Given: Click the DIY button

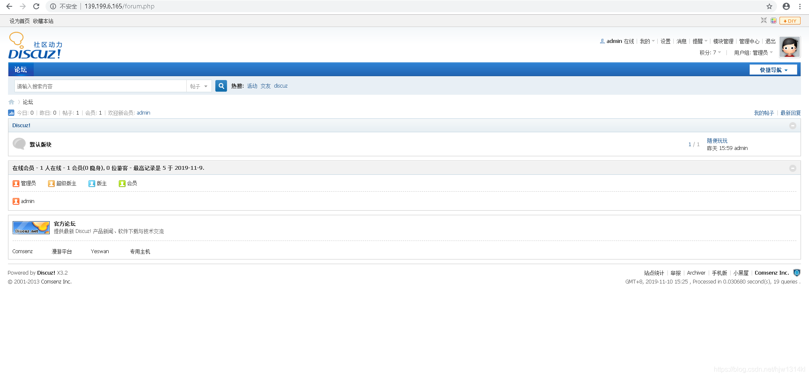Looking at the screenshot, I should click(790, 21).
